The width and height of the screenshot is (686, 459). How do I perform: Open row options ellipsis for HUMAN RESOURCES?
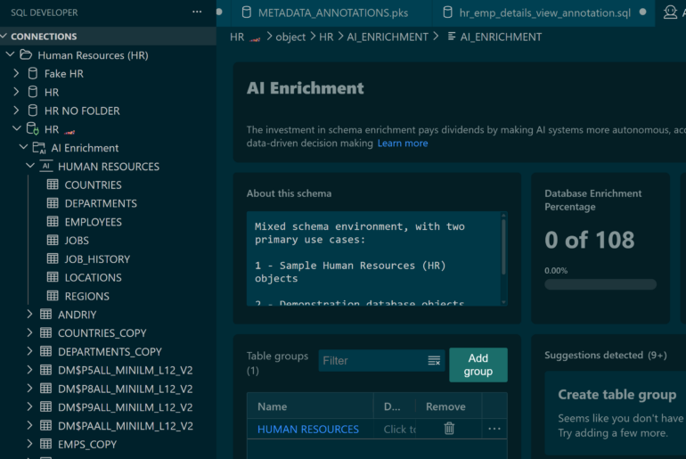494,429
